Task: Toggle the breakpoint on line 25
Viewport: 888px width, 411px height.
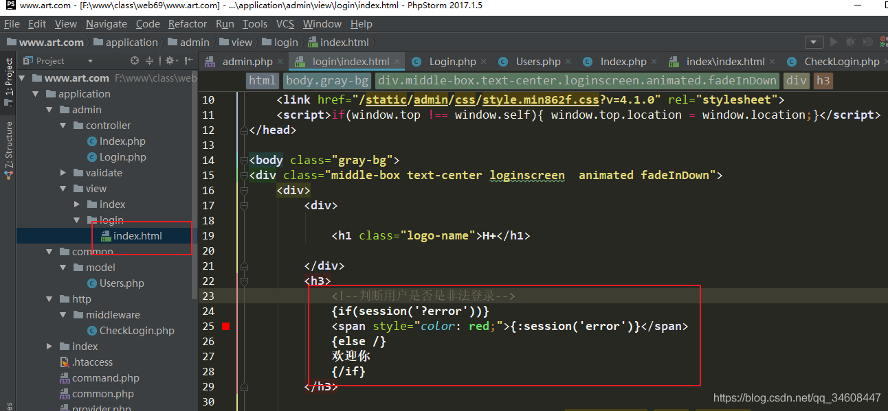Action: [225, 326]
